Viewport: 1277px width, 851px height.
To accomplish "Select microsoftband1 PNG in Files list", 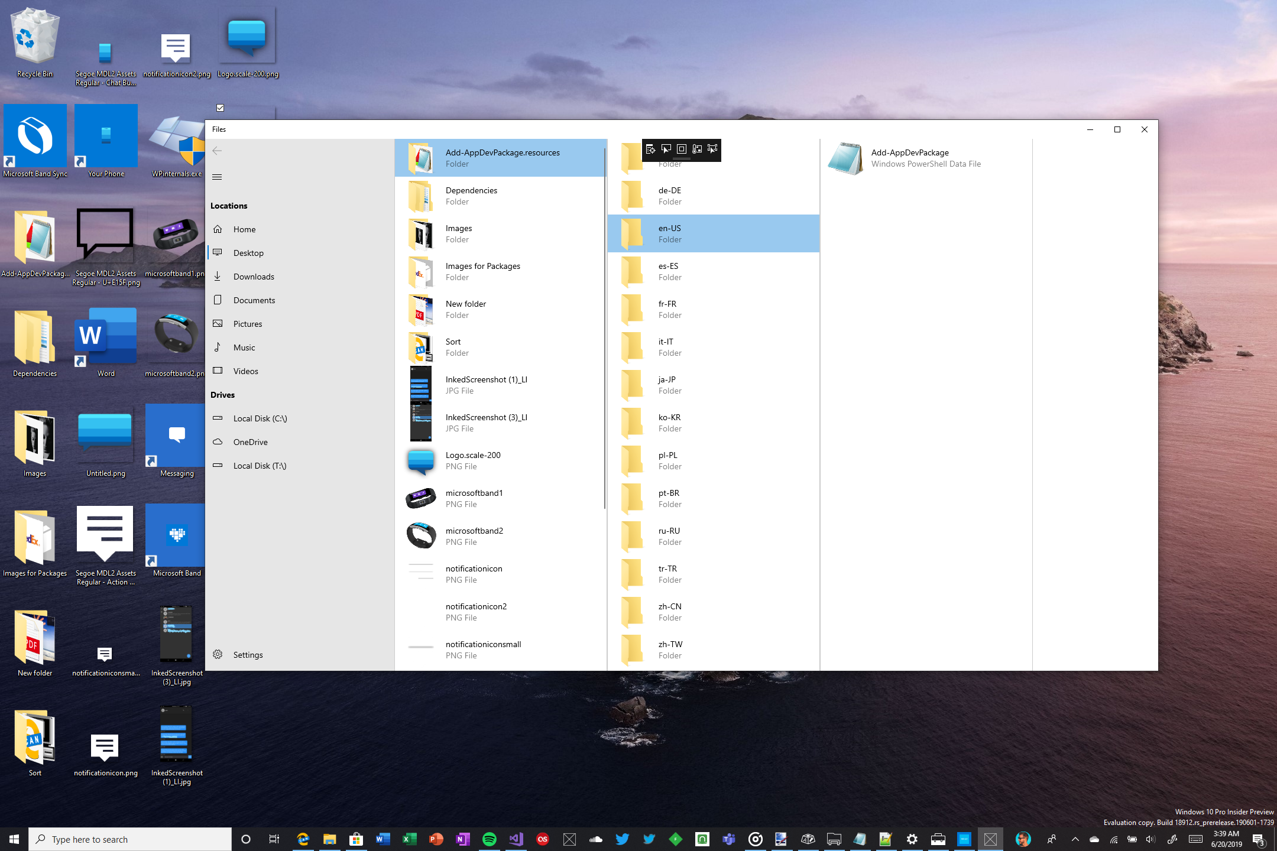I will coord(500,498).
